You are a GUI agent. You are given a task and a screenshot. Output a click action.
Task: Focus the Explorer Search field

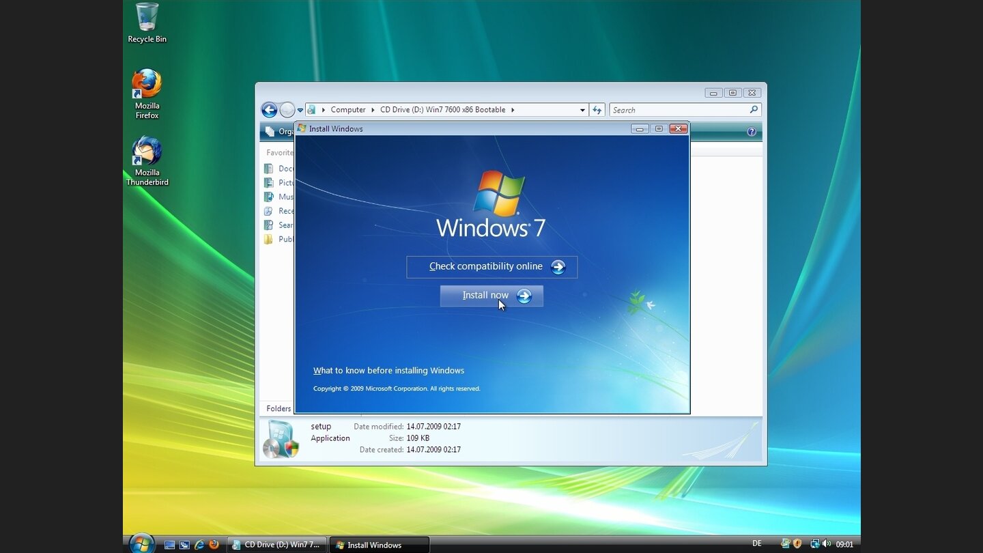[685, 110]
